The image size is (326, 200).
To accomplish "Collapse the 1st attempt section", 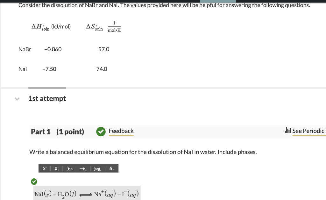I will point(17,99).
